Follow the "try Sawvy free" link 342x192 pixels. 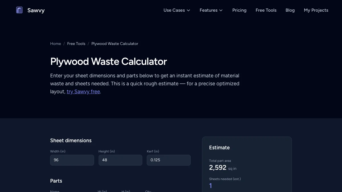(x=83, y=92)
